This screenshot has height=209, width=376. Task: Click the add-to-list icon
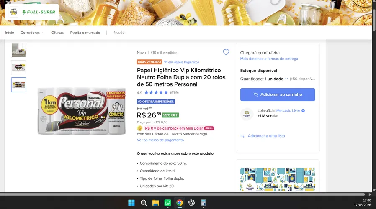[x=242, y=136]
